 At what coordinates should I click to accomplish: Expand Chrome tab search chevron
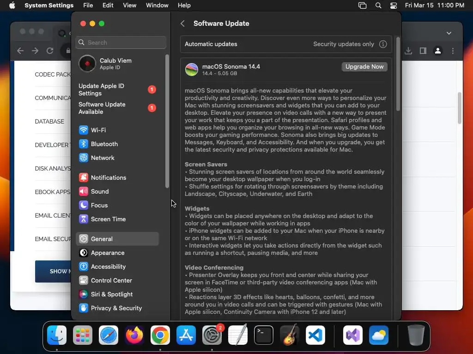click(449, 33)
